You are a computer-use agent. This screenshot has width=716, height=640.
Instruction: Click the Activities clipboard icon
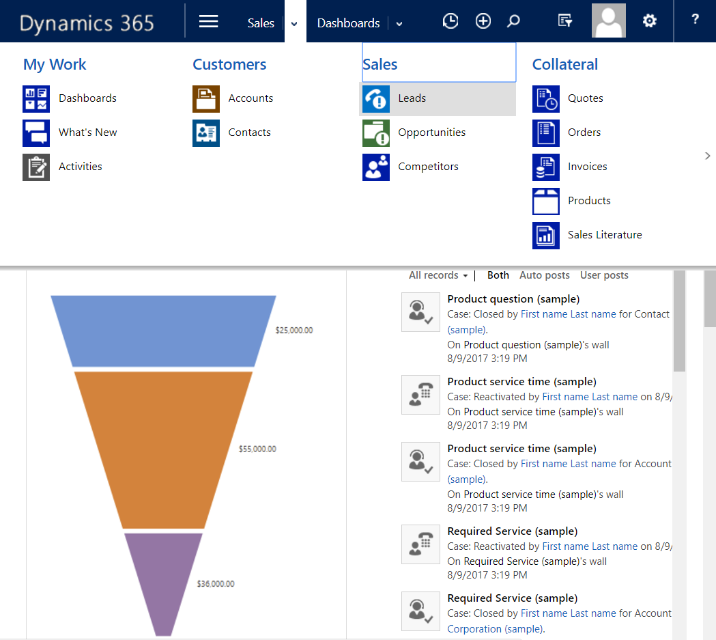[x=36, y=167]
